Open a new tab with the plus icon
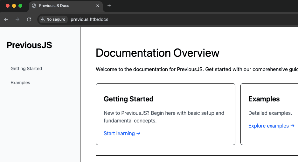Viewport: 298px width, 162px height. point(109,6)
